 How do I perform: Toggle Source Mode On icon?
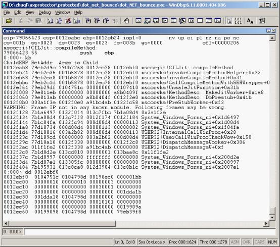click(x=229, y=21)
